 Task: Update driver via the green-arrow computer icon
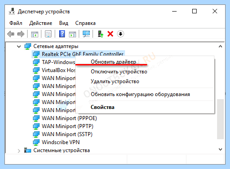point(101,34)
